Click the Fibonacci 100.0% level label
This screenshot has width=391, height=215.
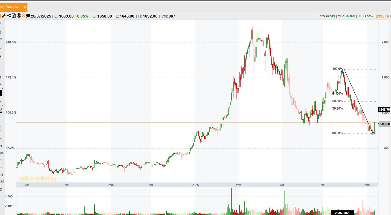(337, 69)
